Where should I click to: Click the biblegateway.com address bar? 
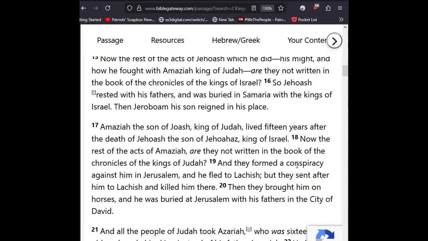click(x=195, y=8)
